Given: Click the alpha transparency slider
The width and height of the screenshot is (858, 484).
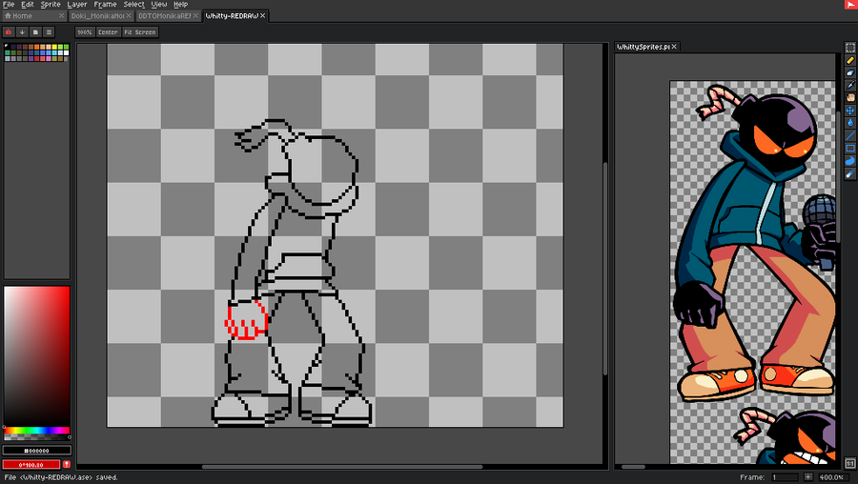Looking at the screenshot, I should (36, 437).
